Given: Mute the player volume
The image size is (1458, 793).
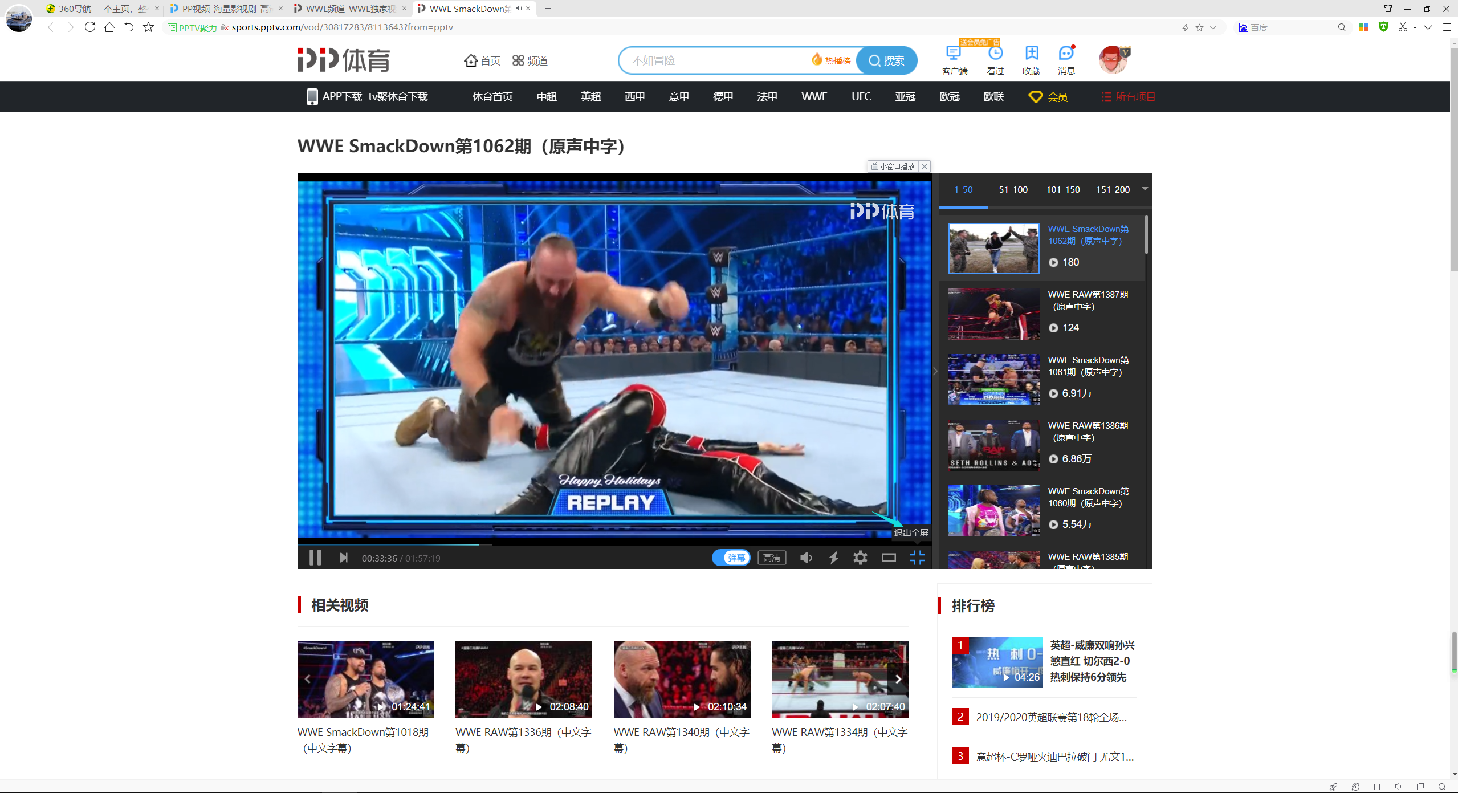Looking at the screenshot, I should coord(805,558).
